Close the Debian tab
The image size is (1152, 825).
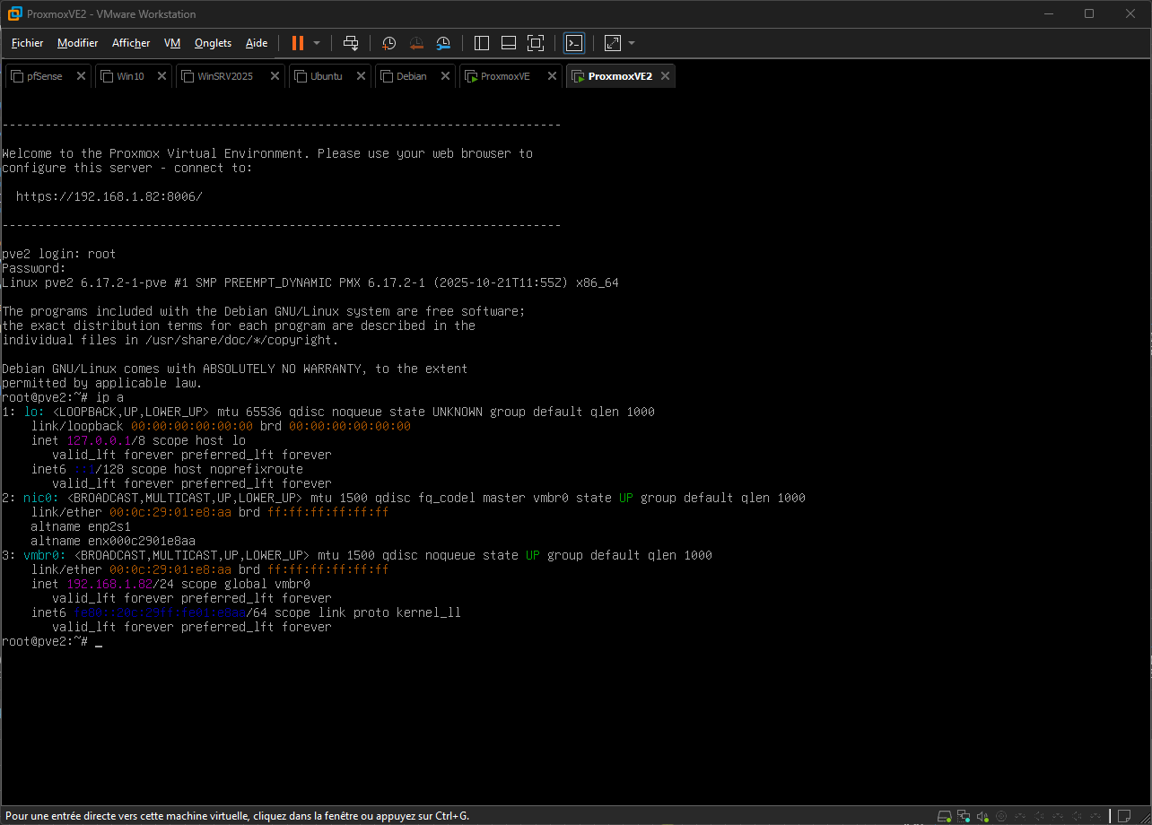click(446, 76)
